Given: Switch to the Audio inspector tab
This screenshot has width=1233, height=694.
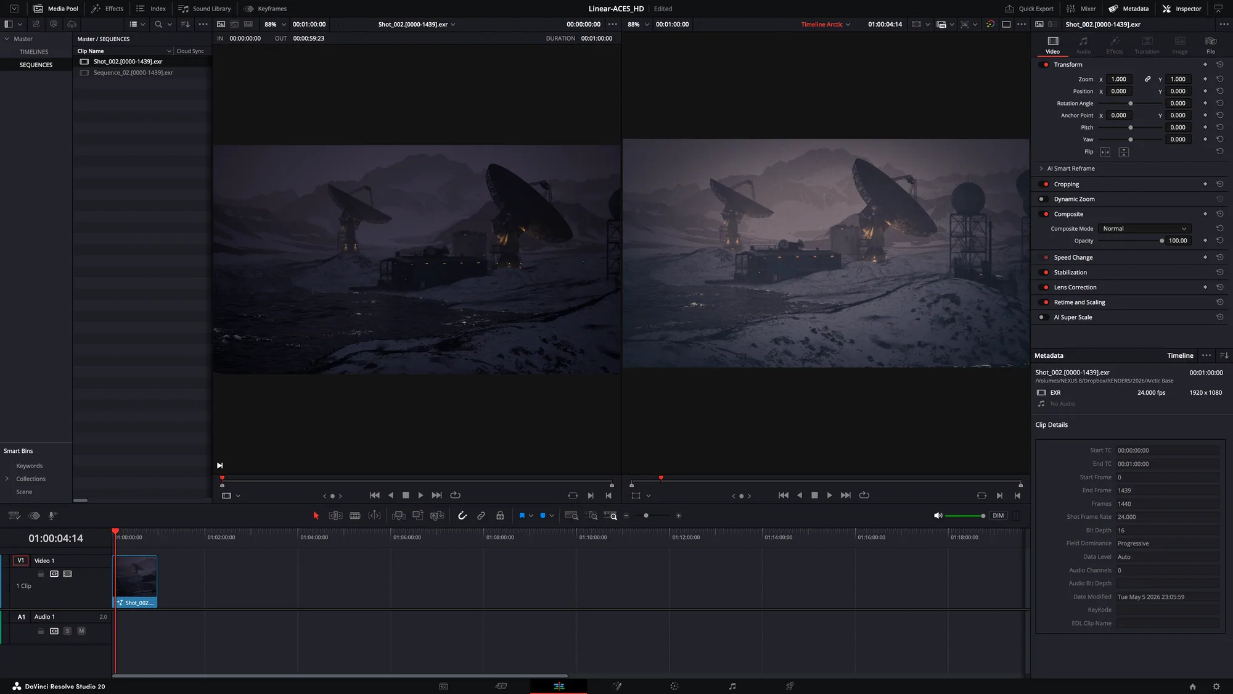Looking at the screenshot, I should tap(1083, 45).
